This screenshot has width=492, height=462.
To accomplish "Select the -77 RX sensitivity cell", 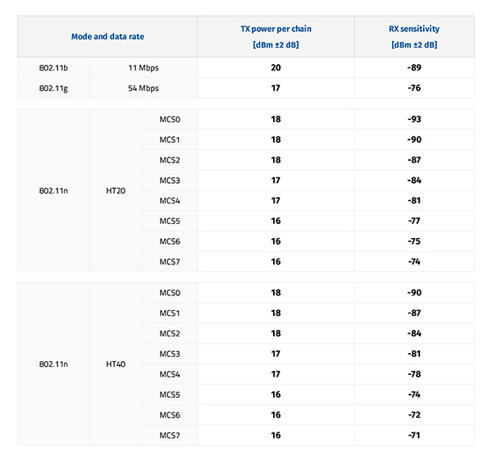I will tap(413, 221).
